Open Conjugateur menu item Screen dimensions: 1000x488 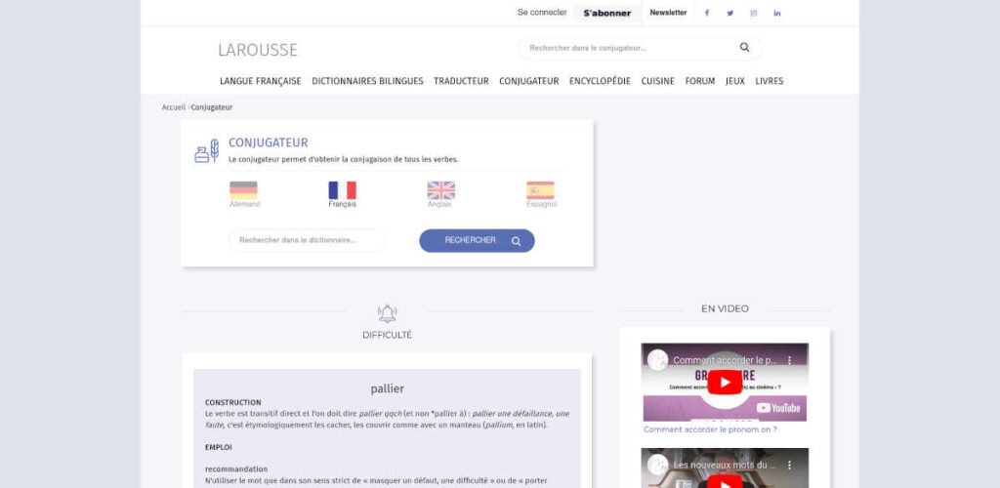pos(528,81)
